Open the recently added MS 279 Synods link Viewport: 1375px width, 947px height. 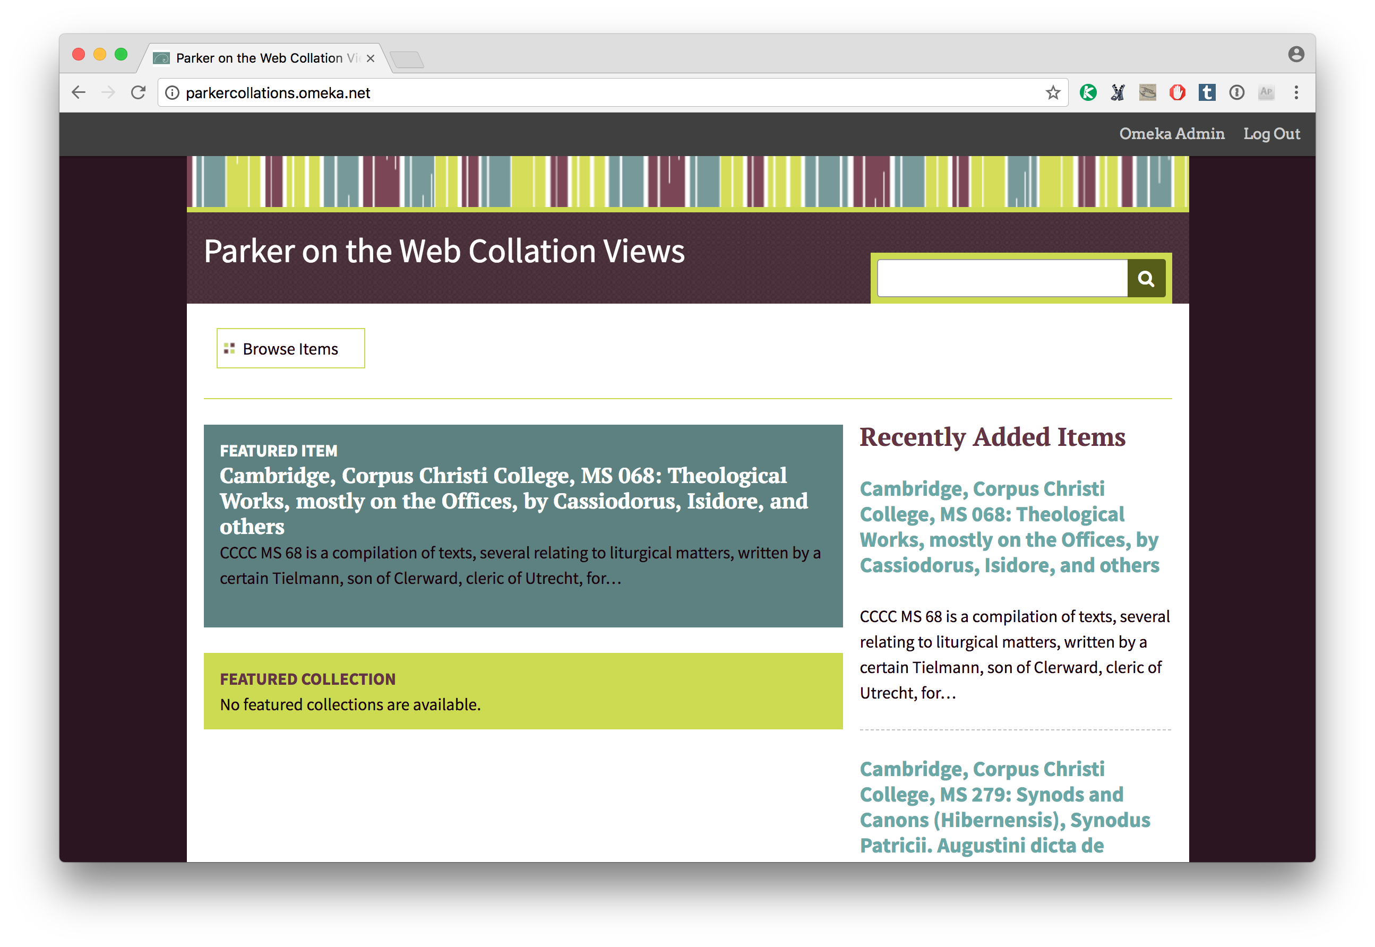(1004, 807)
